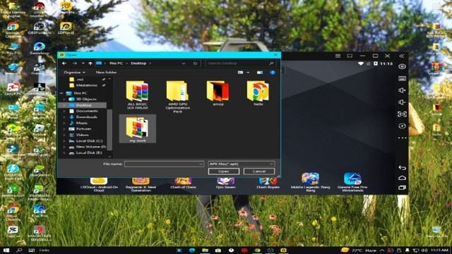Toggle the preview pane

coord(260,73)
